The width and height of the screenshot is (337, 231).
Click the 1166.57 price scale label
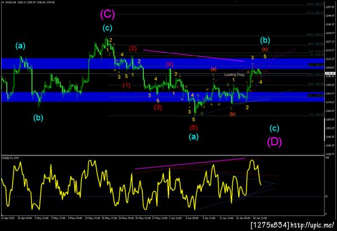330,111
